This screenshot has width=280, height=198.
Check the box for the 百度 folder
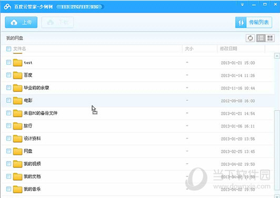(8, 75)
